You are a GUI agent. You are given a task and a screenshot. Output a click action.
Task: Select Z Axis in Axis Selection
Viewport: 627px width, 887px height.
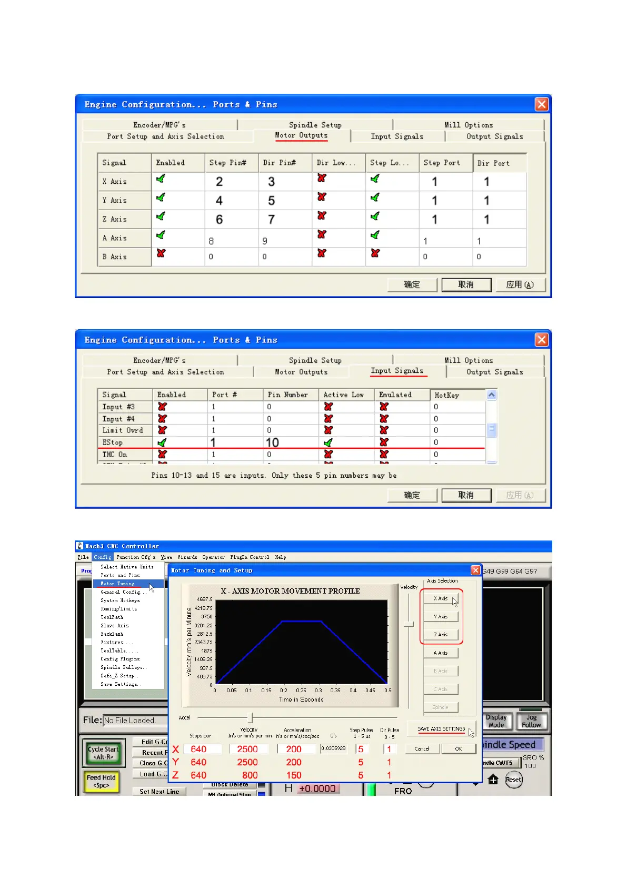(441, 634)
